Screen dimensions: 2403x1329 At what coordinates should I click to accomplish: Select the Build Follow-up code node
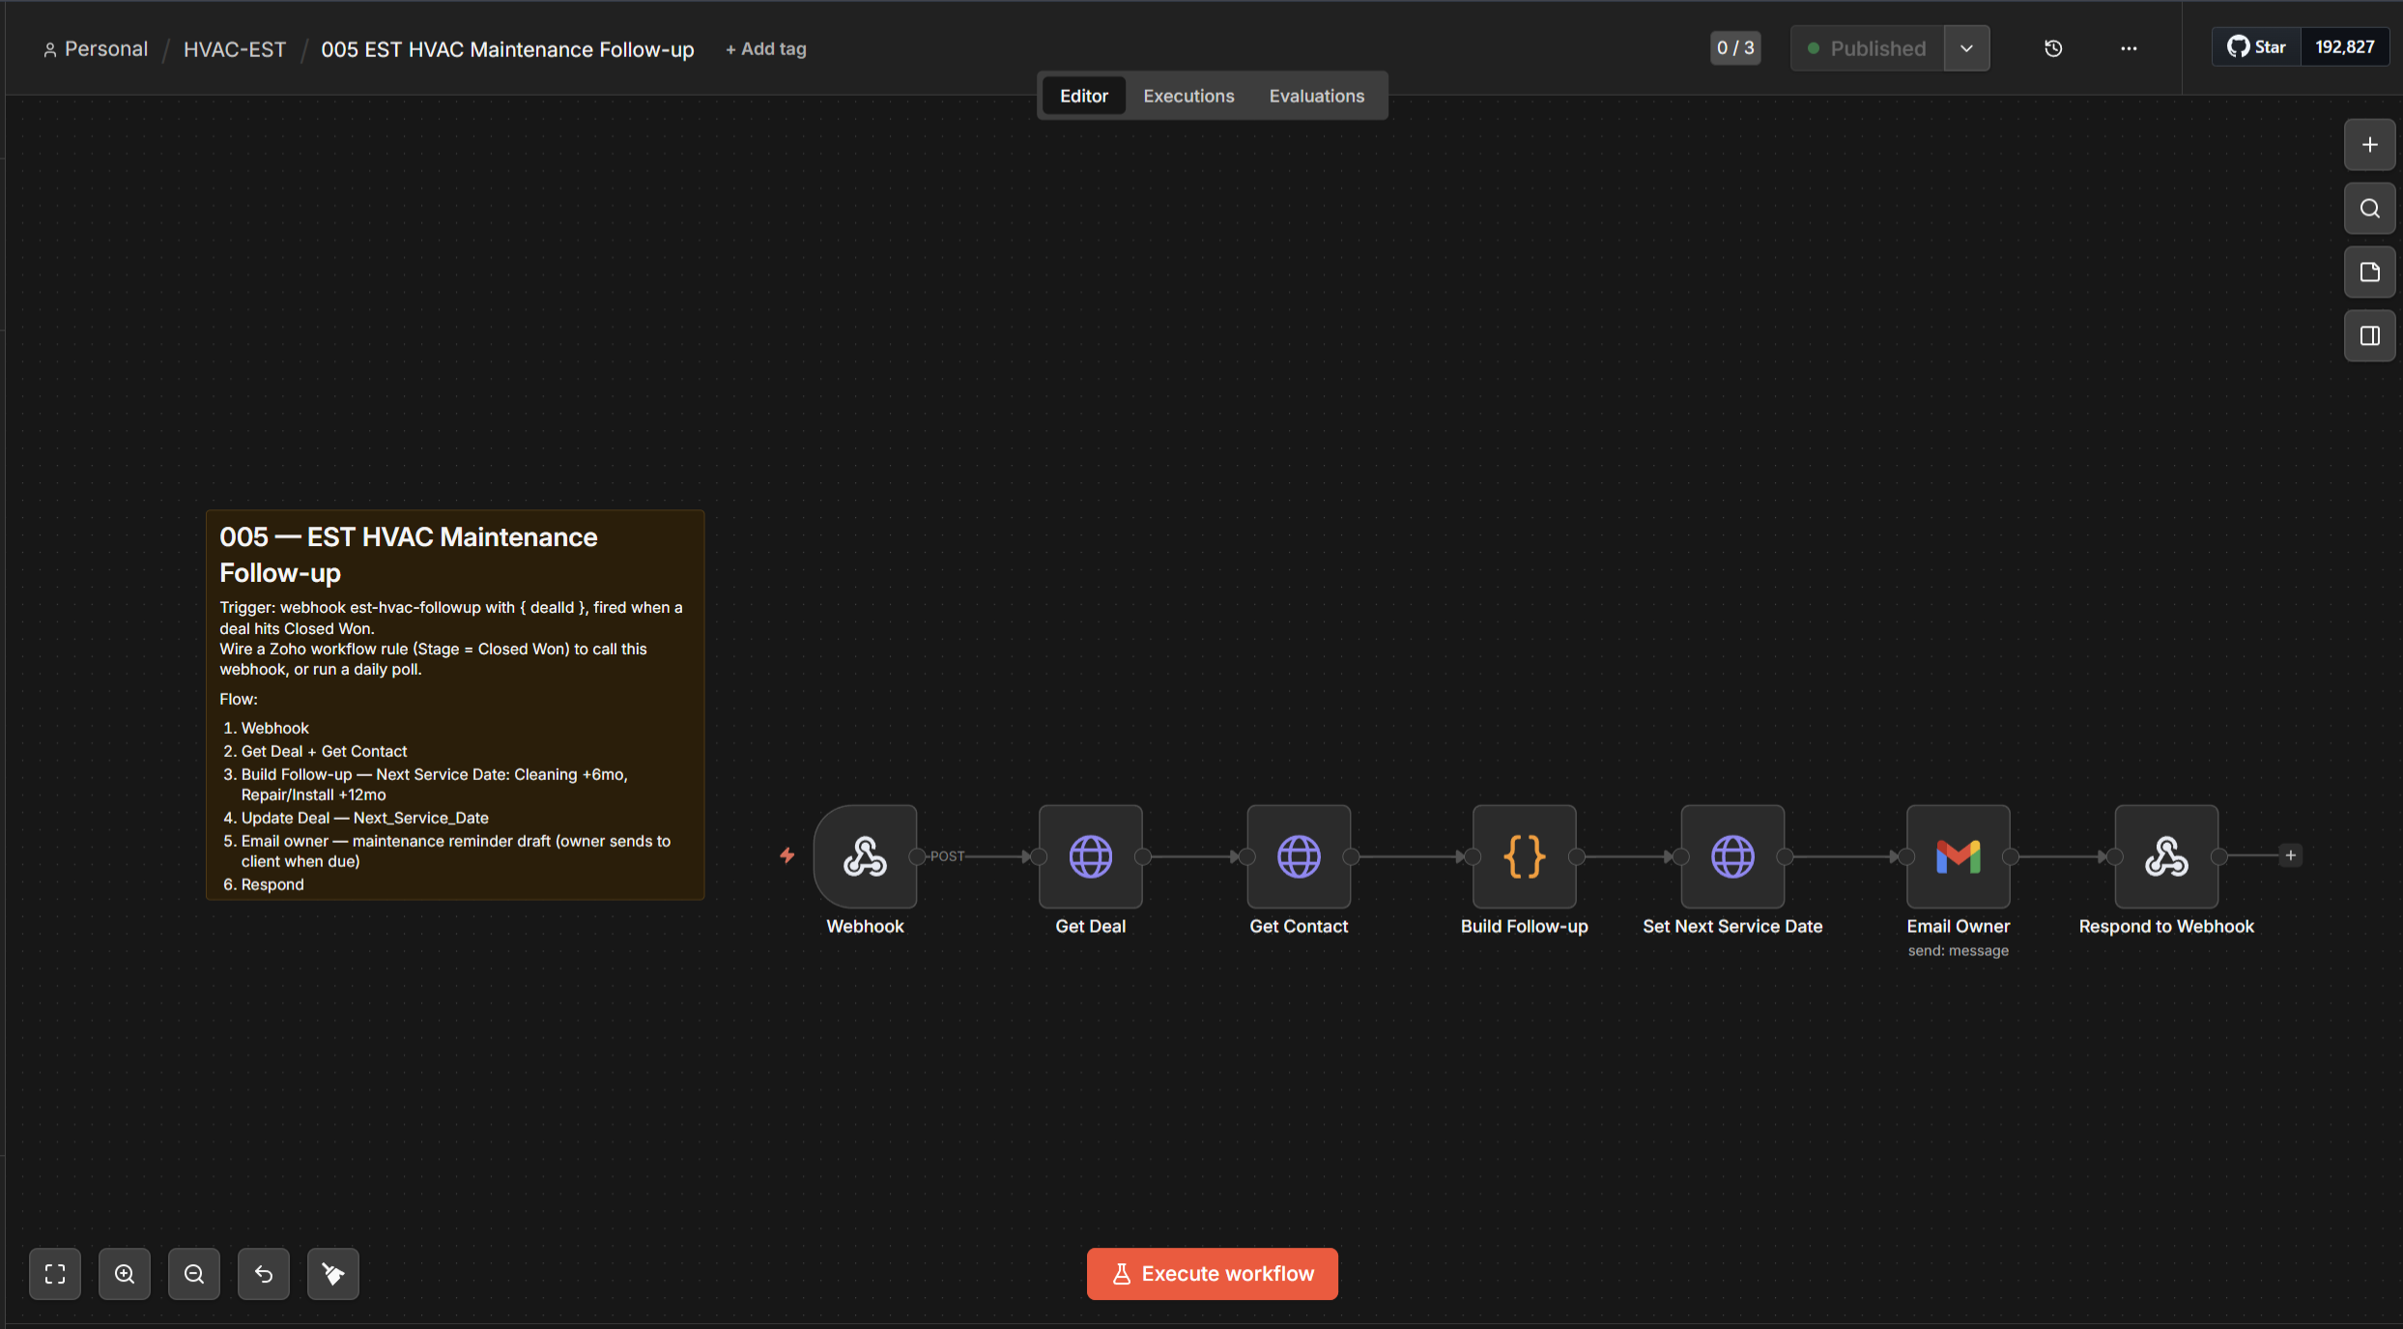[1524, 856]
